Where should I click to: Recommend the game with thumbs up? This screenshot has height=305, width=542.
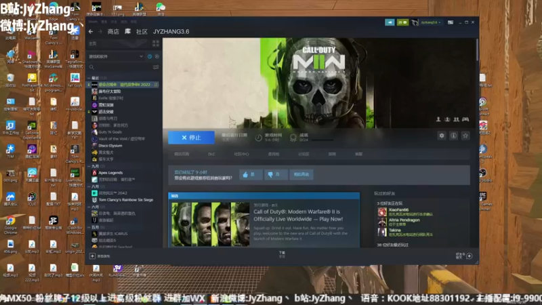point(251,175)
